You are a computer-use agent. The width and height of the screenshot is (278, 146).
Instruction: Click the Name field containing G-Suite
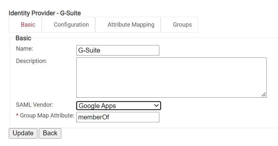(118, 50)
